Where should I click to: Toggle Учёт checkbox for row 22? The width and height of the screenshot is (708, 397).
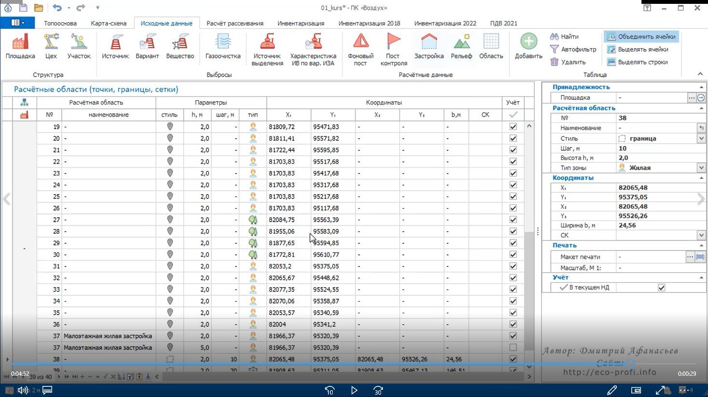click(x=513, y=161)
